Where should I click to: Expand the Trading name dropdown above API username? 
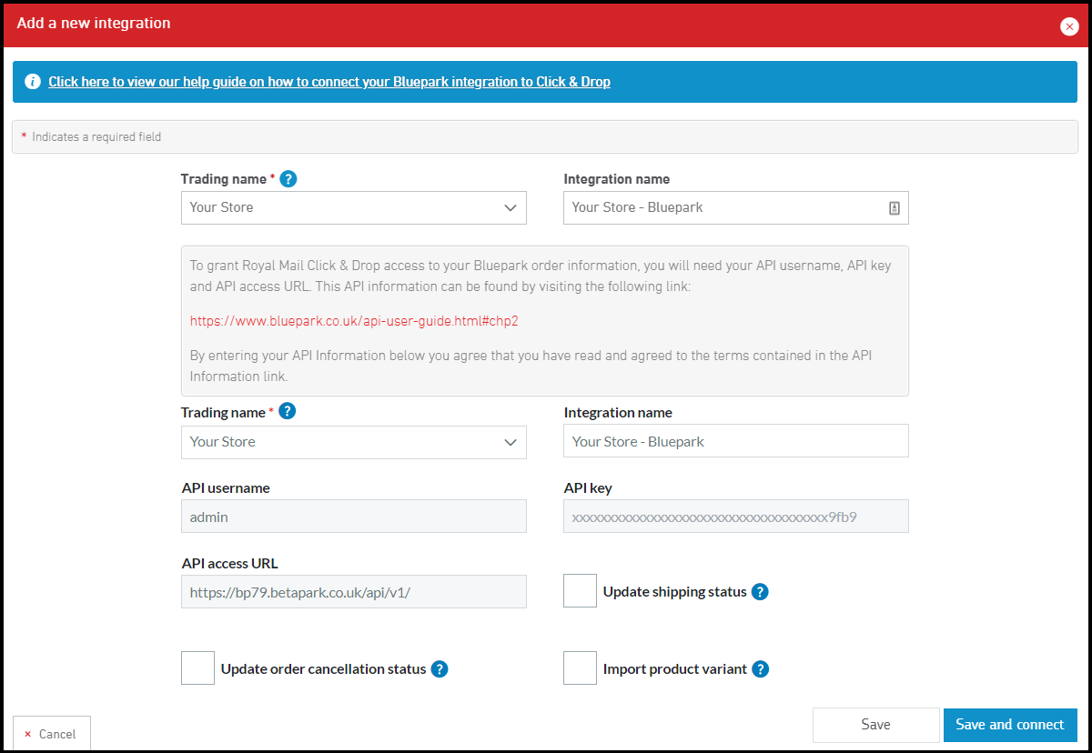(x=354, y=442)
